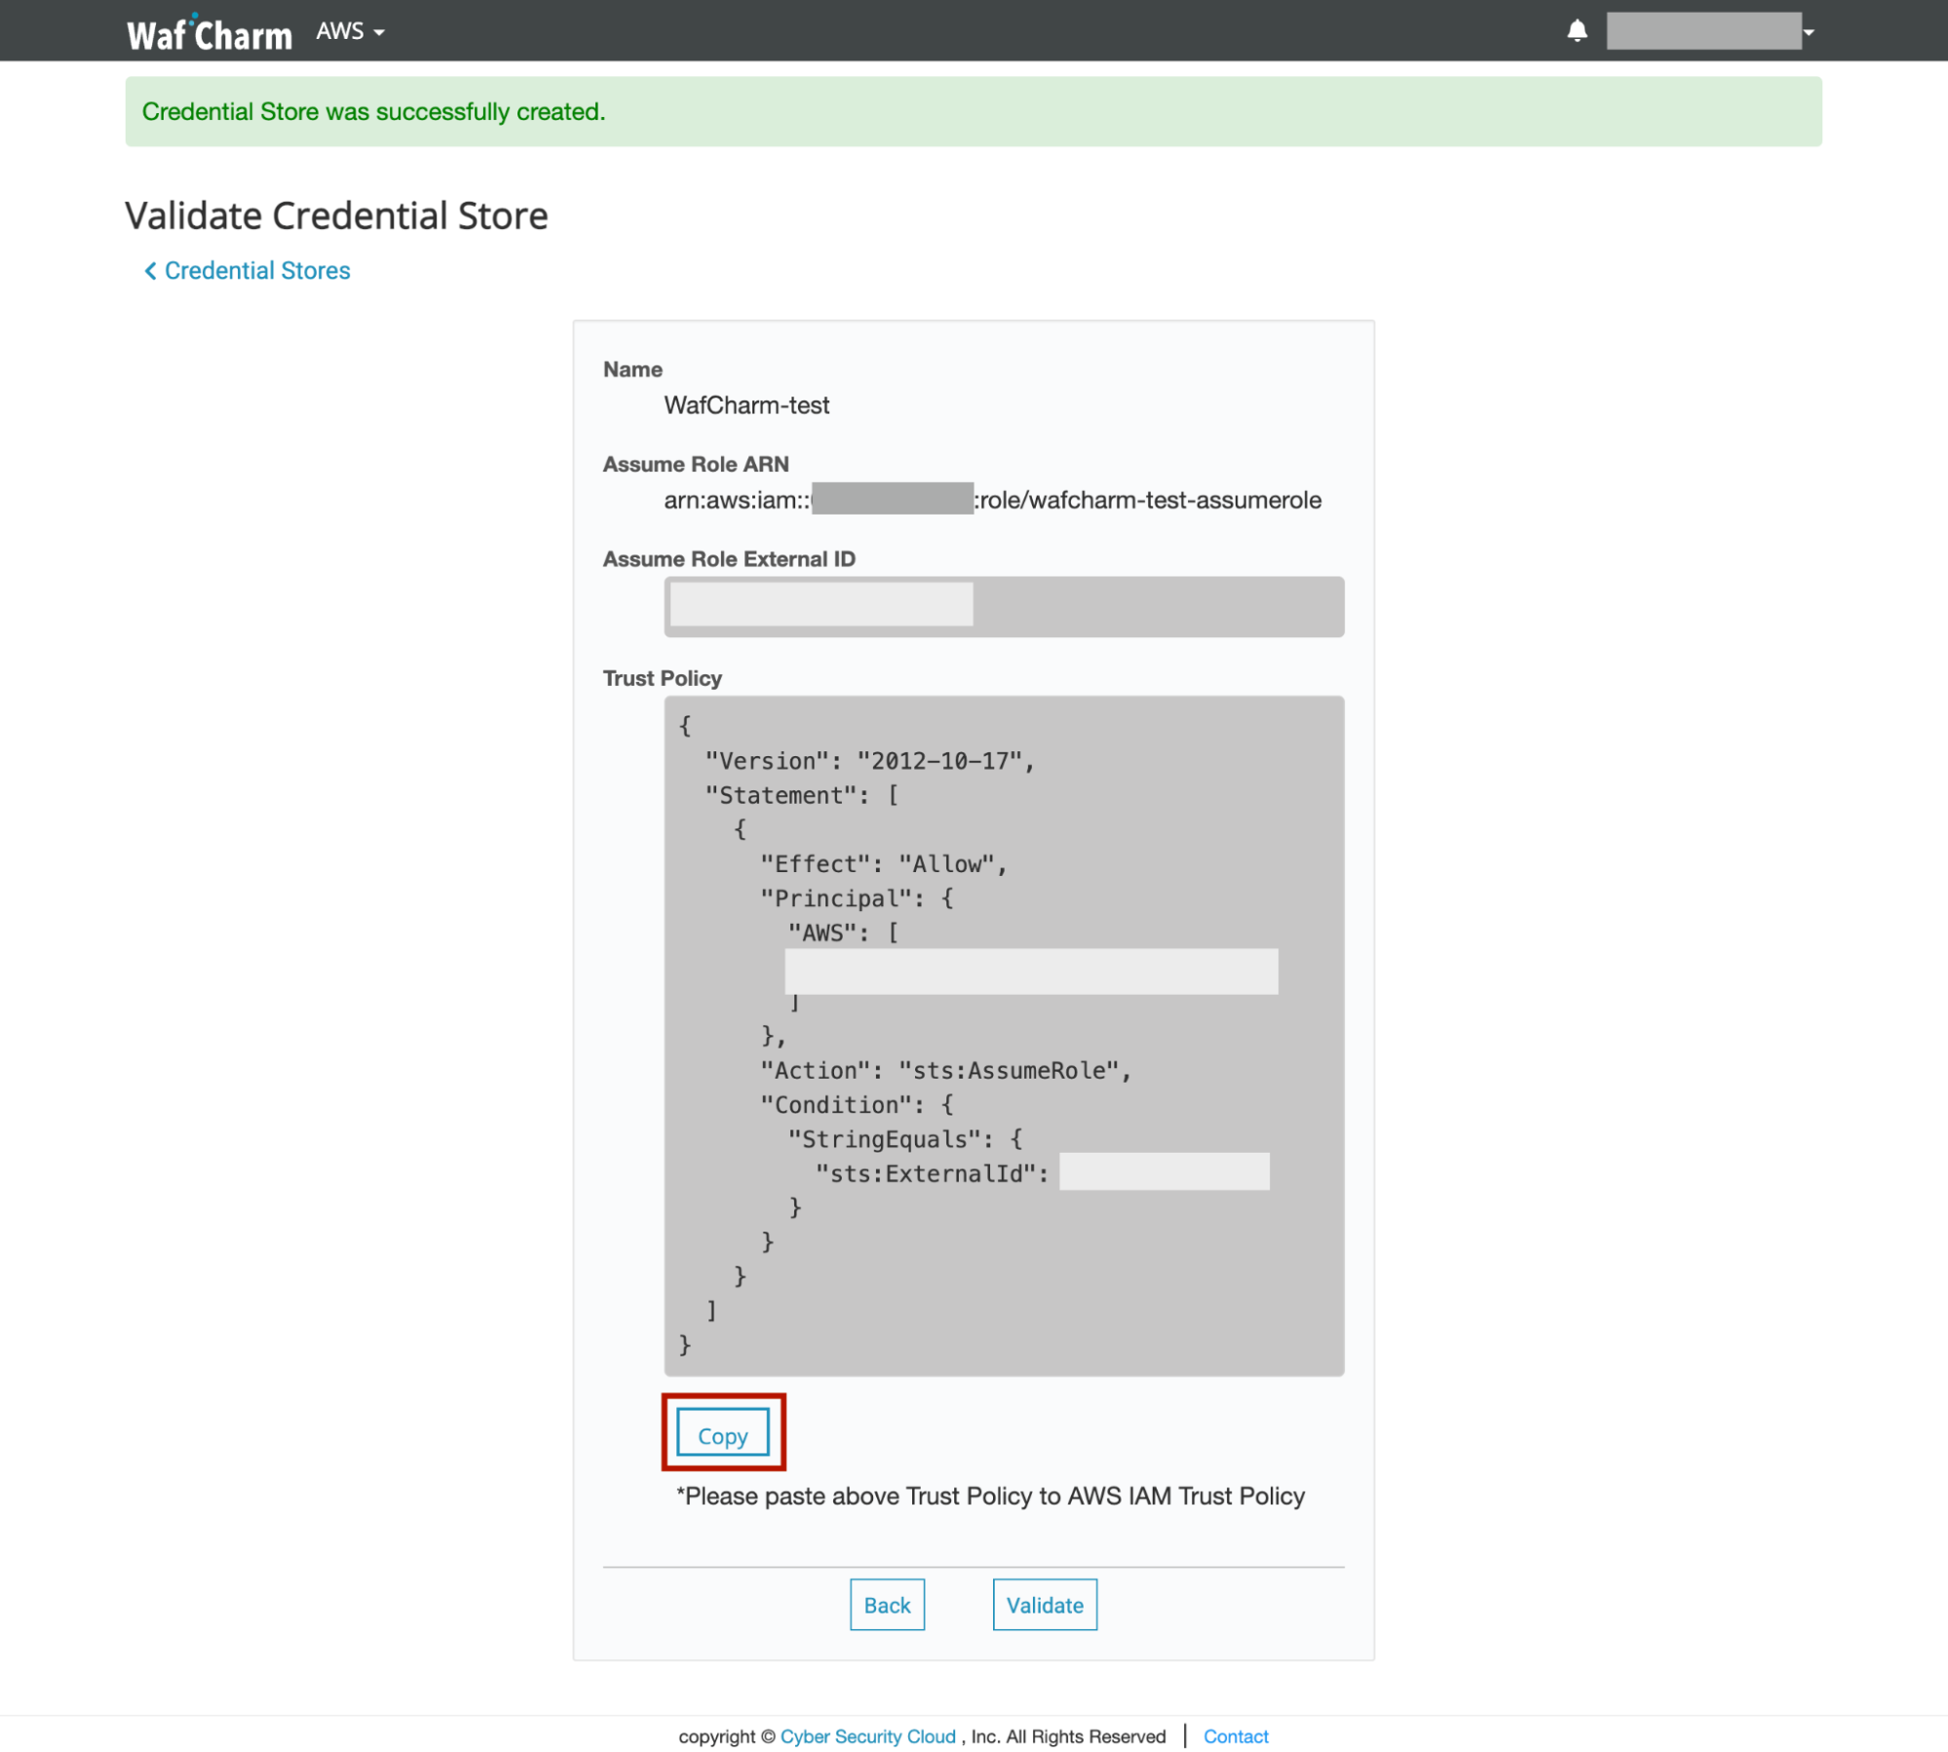The width and height of the screenshot is (1948, 1752).
Task: Click the "Principal": { line
Action: point(857,897)
